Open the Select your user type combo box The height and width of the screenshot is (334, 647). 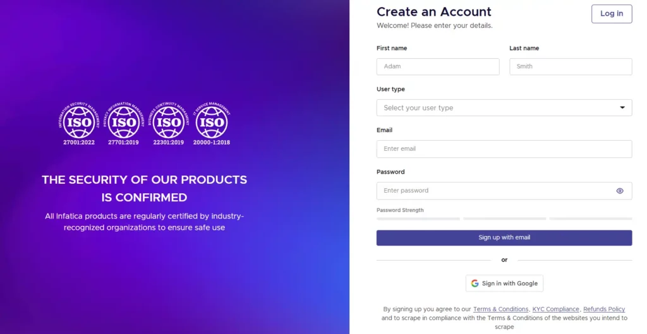click(493, 108)
